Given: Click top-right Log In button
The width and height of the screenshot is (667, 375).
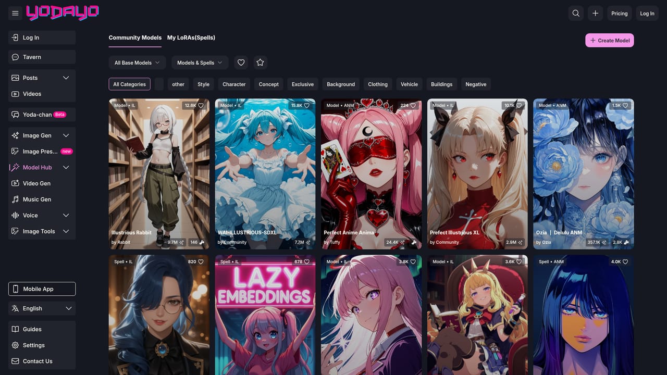Looking at the screenshot, I should [647, 13].
